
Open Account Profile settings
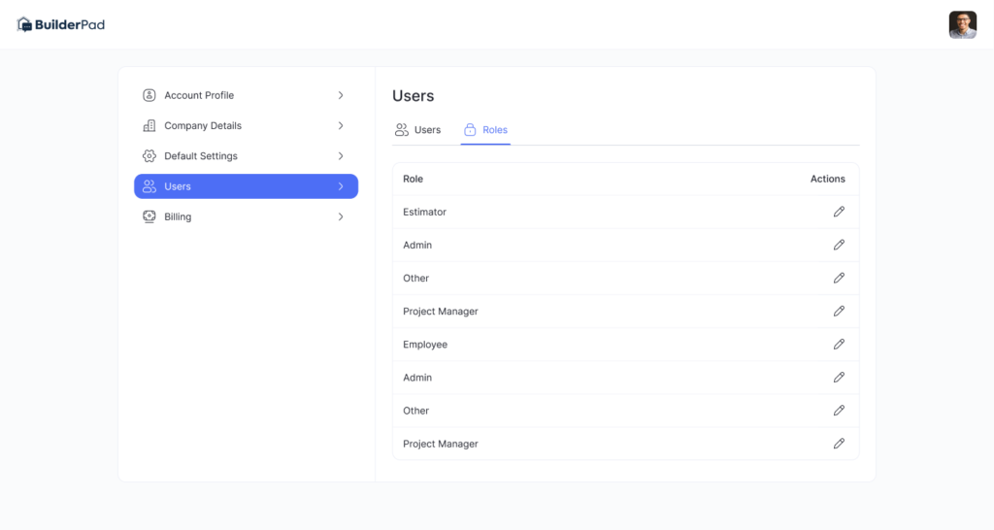pos(246,95)
